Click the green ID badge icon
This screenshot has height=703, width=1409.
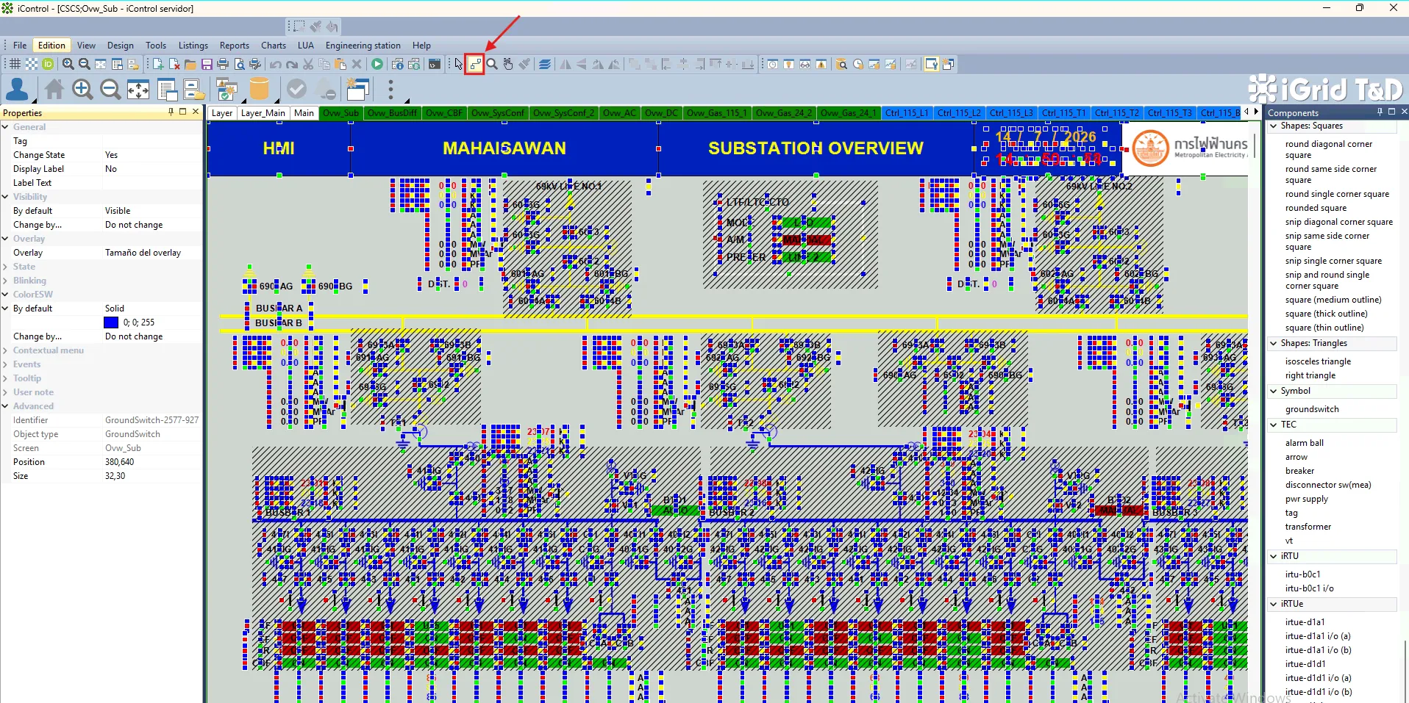(x=48, y=65)
